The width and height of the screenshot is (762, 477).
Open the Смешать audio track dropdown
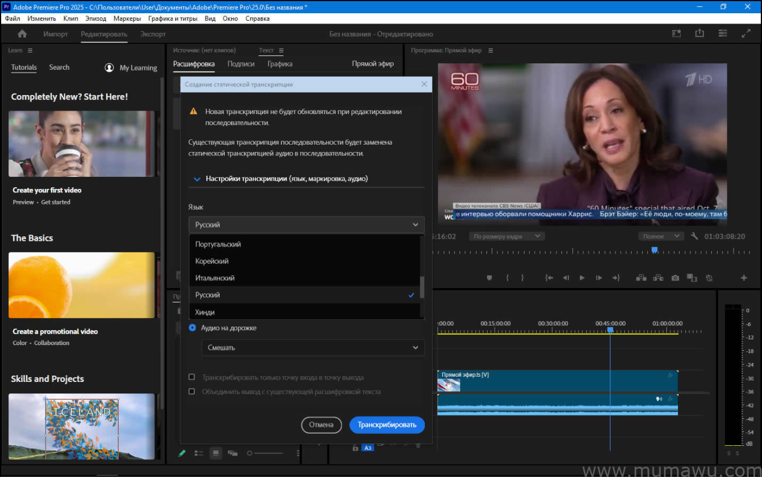pos(312,347)
